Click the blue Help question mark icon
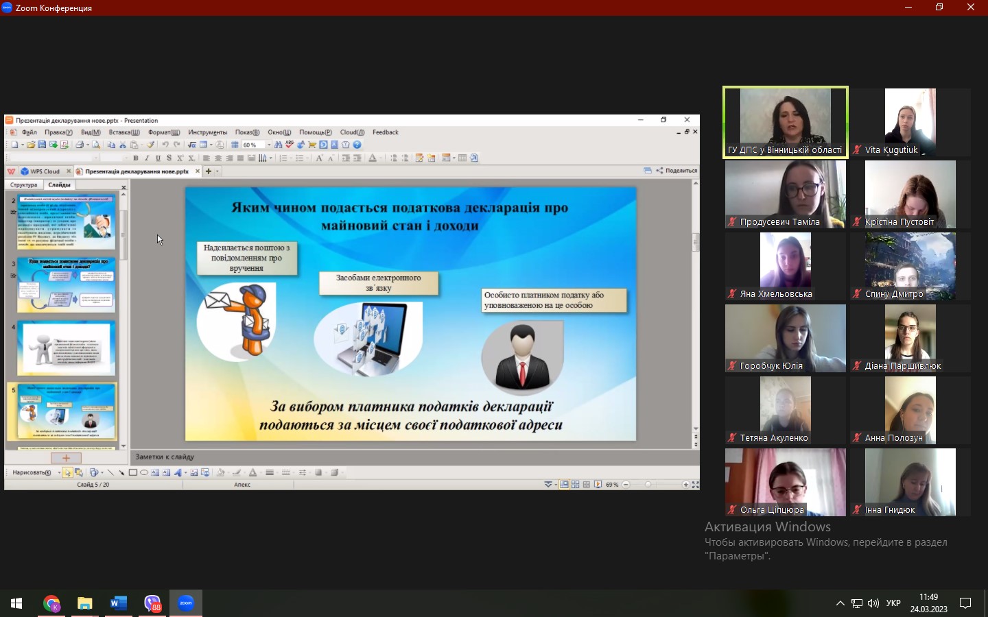Viewport: 988px width, 617px height. point(357,145)
